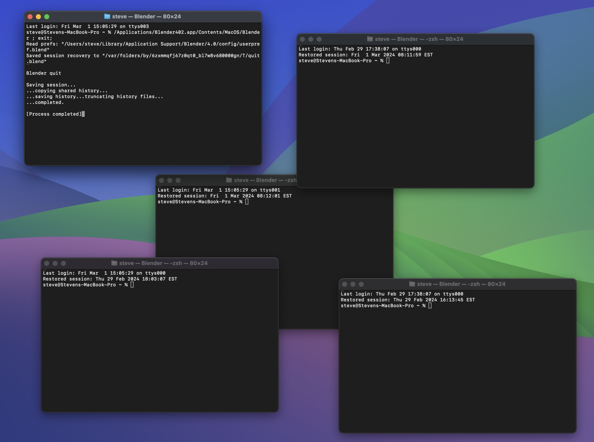This screenshot has height=442, width=594.
Task: Click the minimize button of the 08:12:01 session window
Action: (x=170, y=180)
